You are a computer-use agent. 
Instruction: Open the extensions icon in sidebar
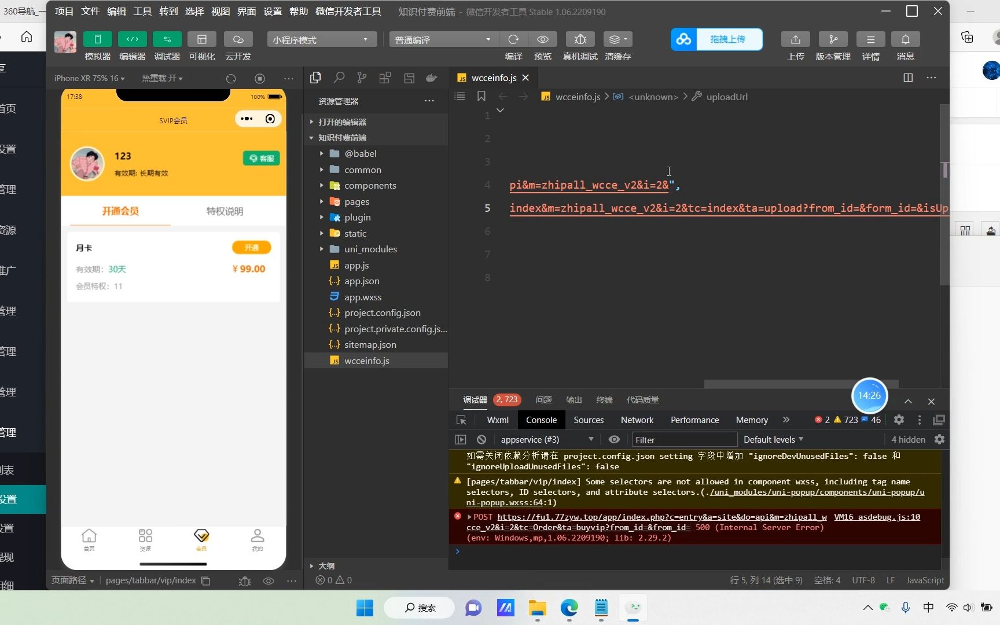coord(385,78)
